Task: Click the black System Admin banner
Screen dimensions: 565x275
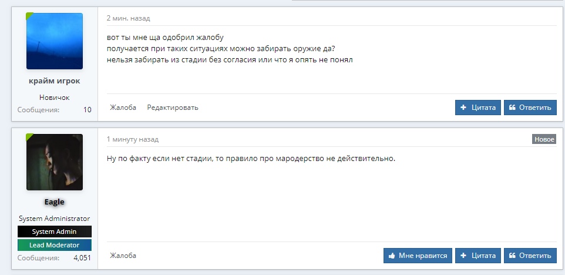Action: click(x=55, y=232)
